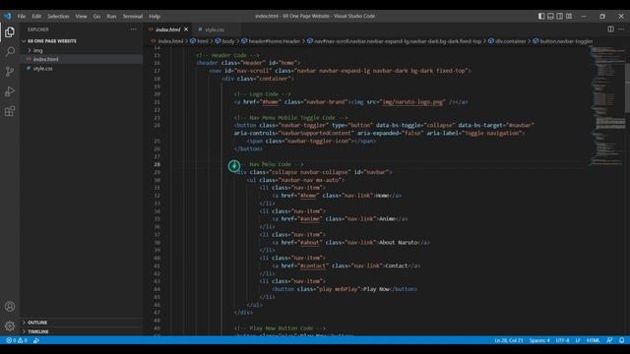Open the customize layout icon
The image size is (630, 354).
pos(569,16)
